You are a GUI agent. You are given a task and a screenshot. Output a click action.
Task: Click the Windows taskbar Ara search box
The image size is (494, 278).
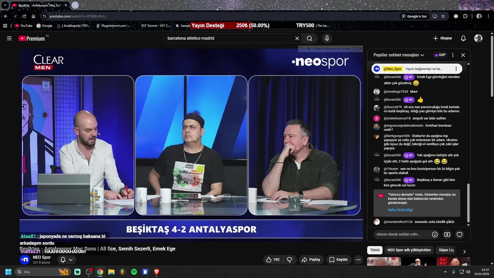click(42, 272)
